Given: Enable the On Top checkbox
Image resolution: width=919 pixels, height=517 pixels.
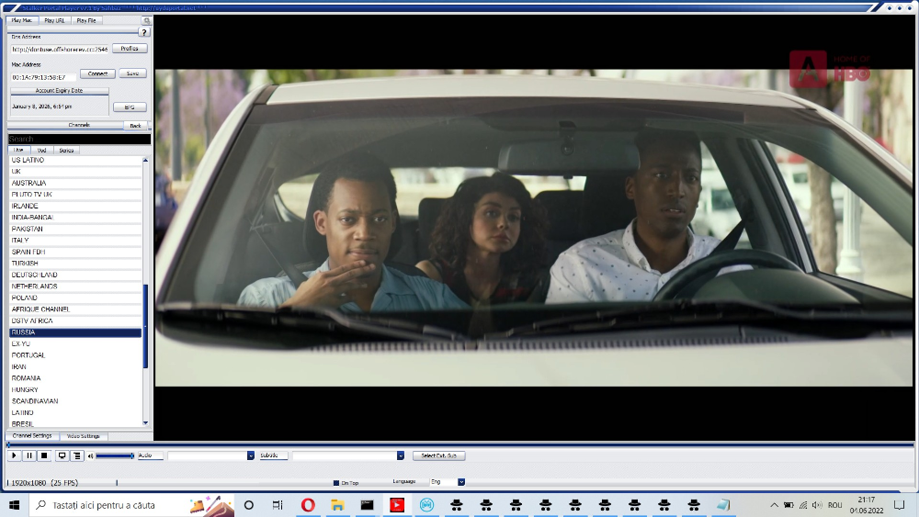Looking at the screenshot, I should pyautogui.click(x=336, y=483).
